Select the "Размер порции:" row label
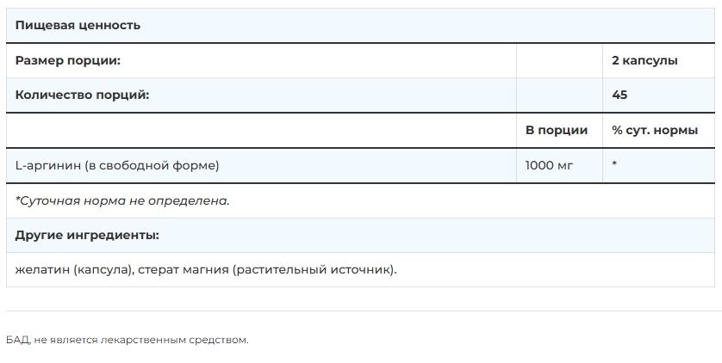 tap(68, 61)
